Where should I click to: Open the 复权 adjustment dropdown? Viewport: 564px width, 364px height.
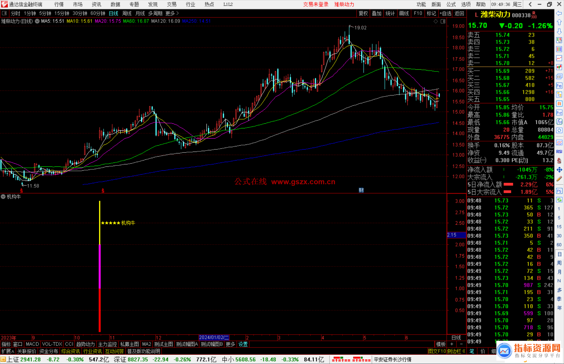363,13
